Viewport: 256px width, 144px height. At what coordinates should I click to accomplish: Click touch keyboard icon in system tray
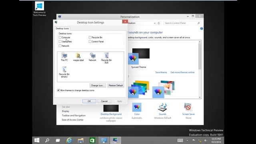(180, 140)
